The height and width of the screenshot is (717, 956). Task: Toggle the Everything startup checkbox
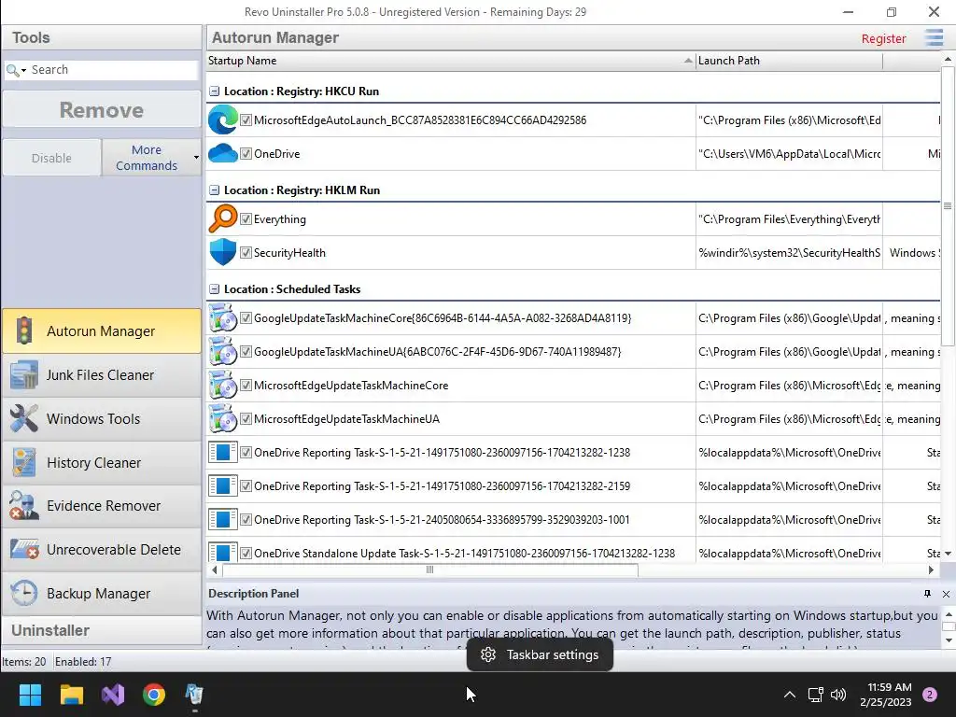(246, 218)
